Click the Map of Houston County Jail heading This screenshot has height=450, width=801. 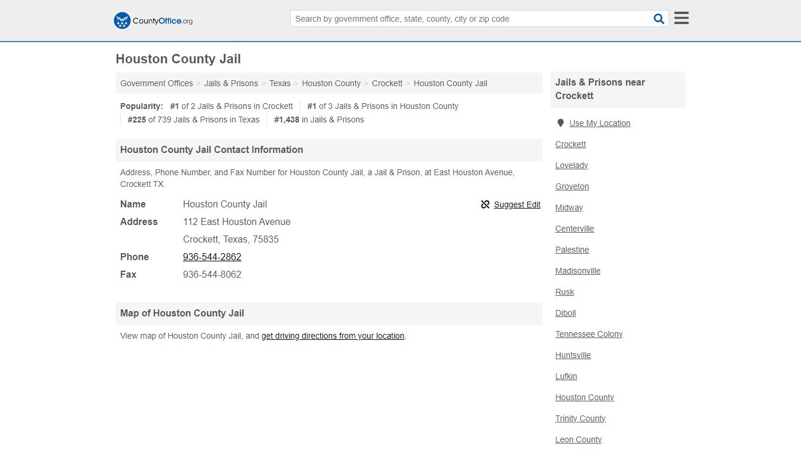pos(182,313)
